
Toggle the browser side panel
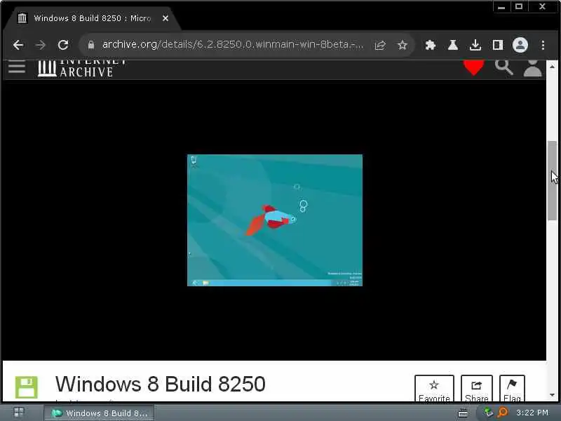[x=497, y=45]
